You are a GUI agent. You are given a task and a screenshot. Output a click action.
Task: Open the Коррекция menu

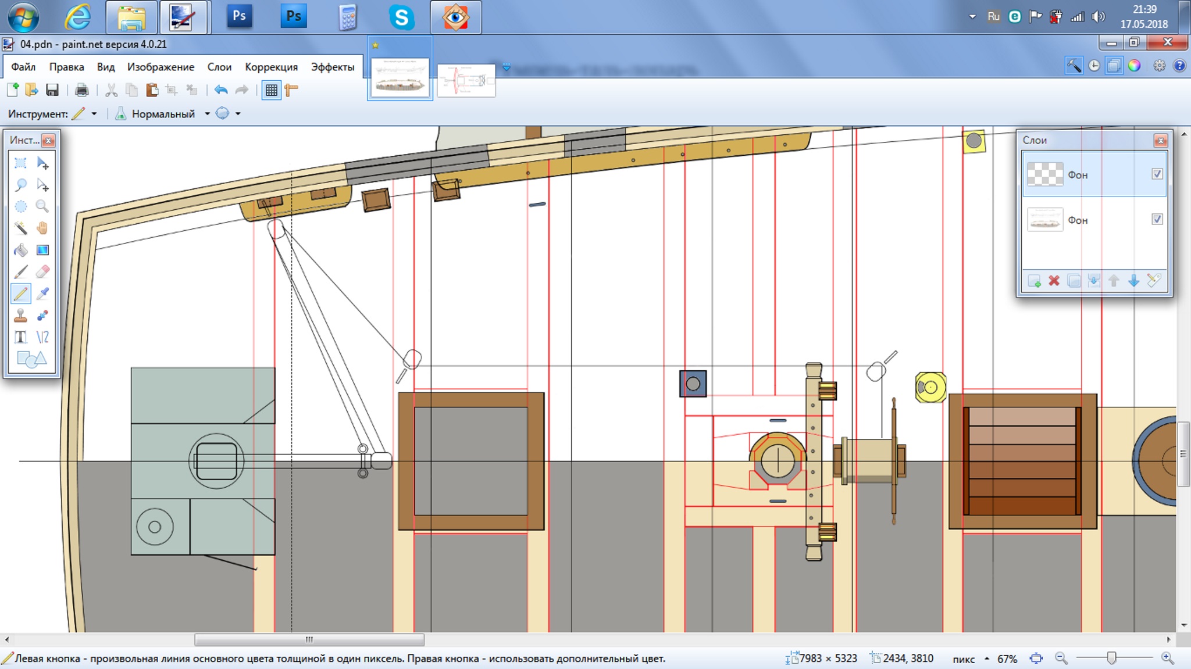tap(271, 67)
